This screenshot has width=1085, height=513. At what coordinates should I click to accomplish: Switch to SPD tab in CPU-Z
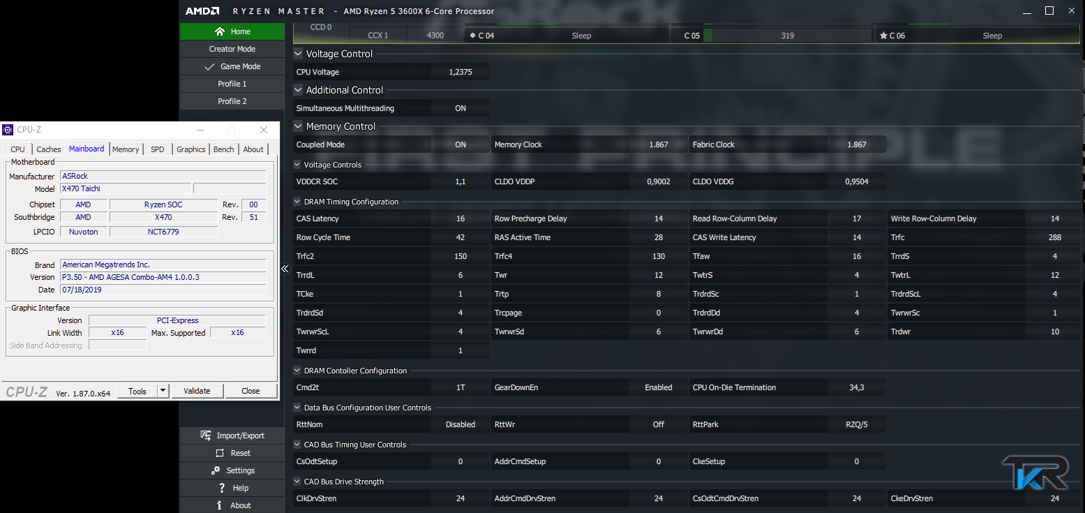pyautogui.click(x=158, y=149)
